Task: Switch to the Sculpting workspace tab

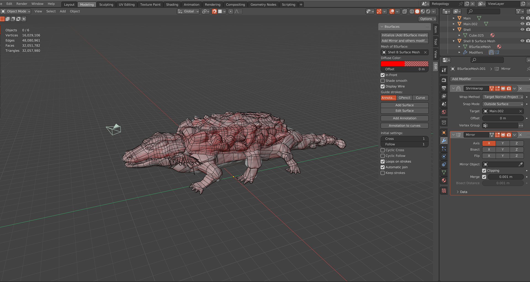Action: [x=106, y=4]
